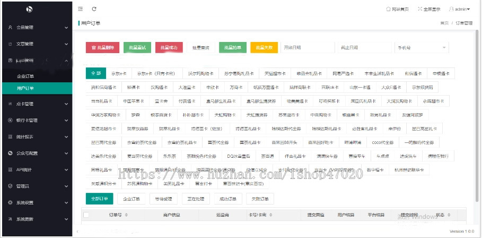Open 用户订单 in the sidebar submenu
The width and height of the screenshot is (482, 238).
[x=37, y=88]
